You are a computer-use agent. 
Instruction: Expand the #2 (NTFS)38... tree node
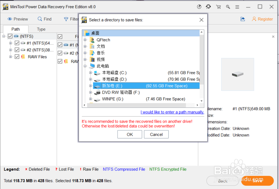tap(11, 50)
